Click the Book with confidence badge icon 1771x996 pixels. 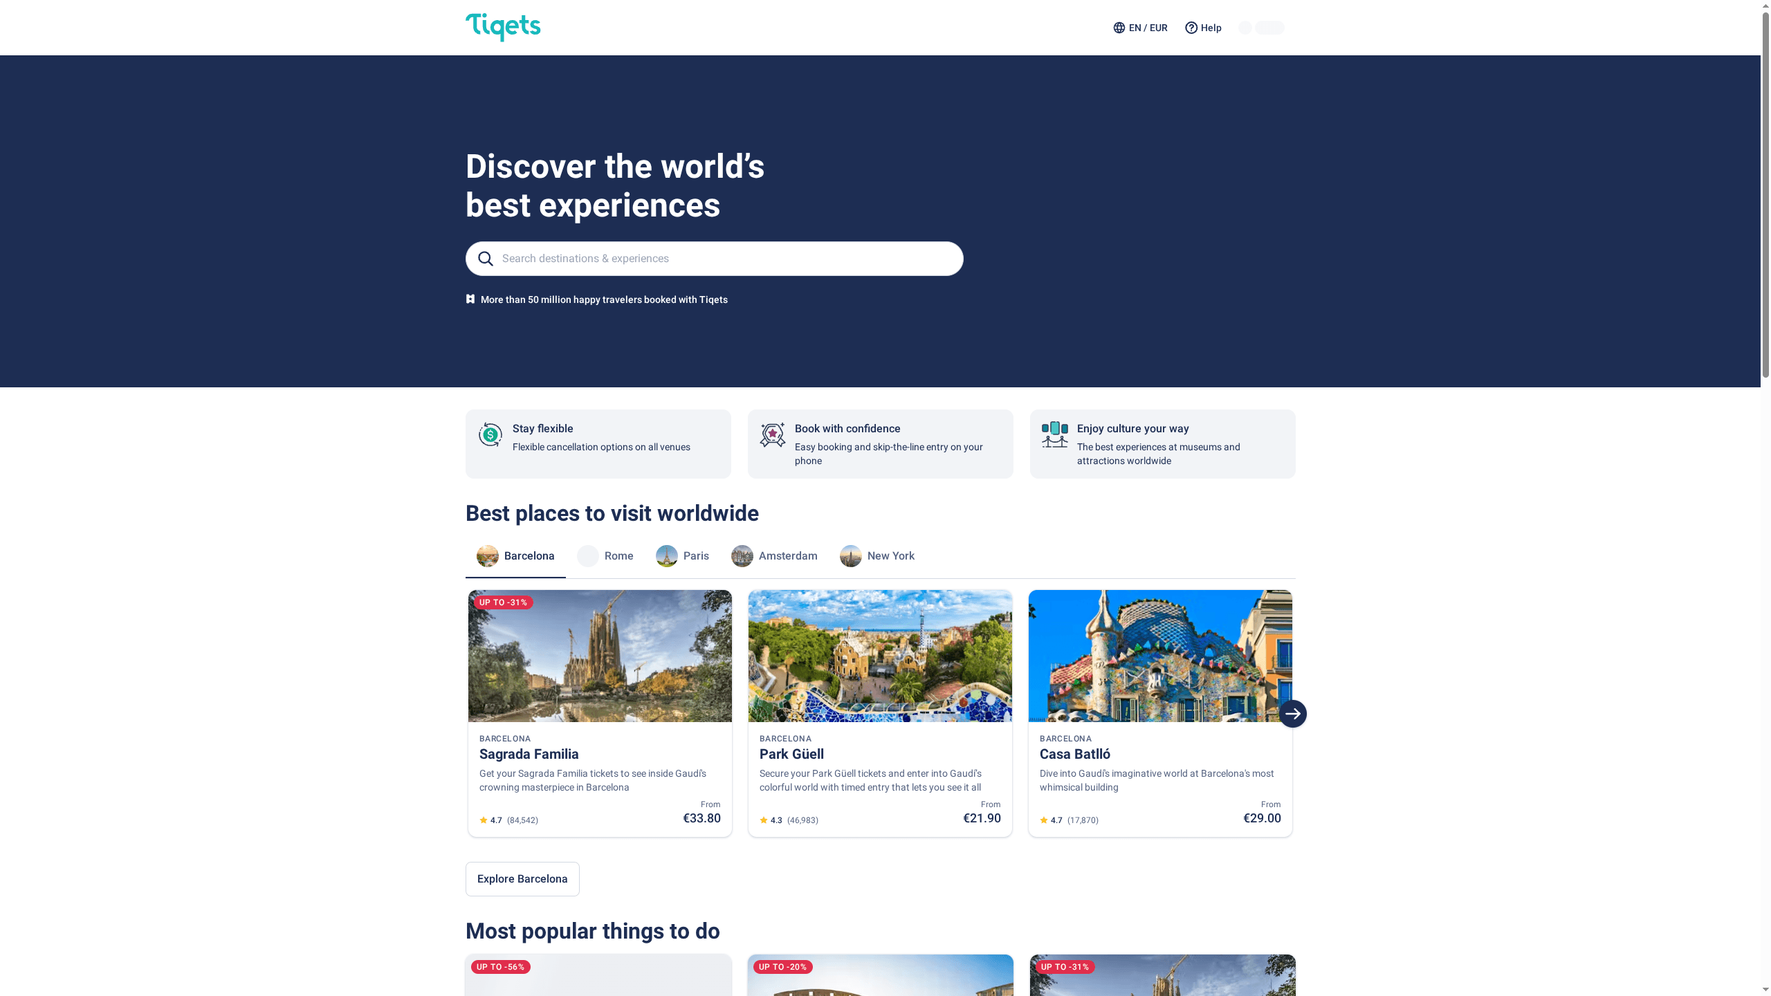pyautogui.click(x=772, y=435)
